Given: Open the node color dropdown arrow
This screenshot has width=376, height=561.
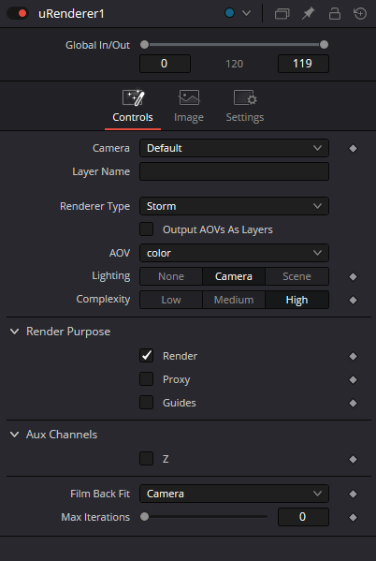Looking at the screenshot, I should pyautogui.click(x=246, y=13).
